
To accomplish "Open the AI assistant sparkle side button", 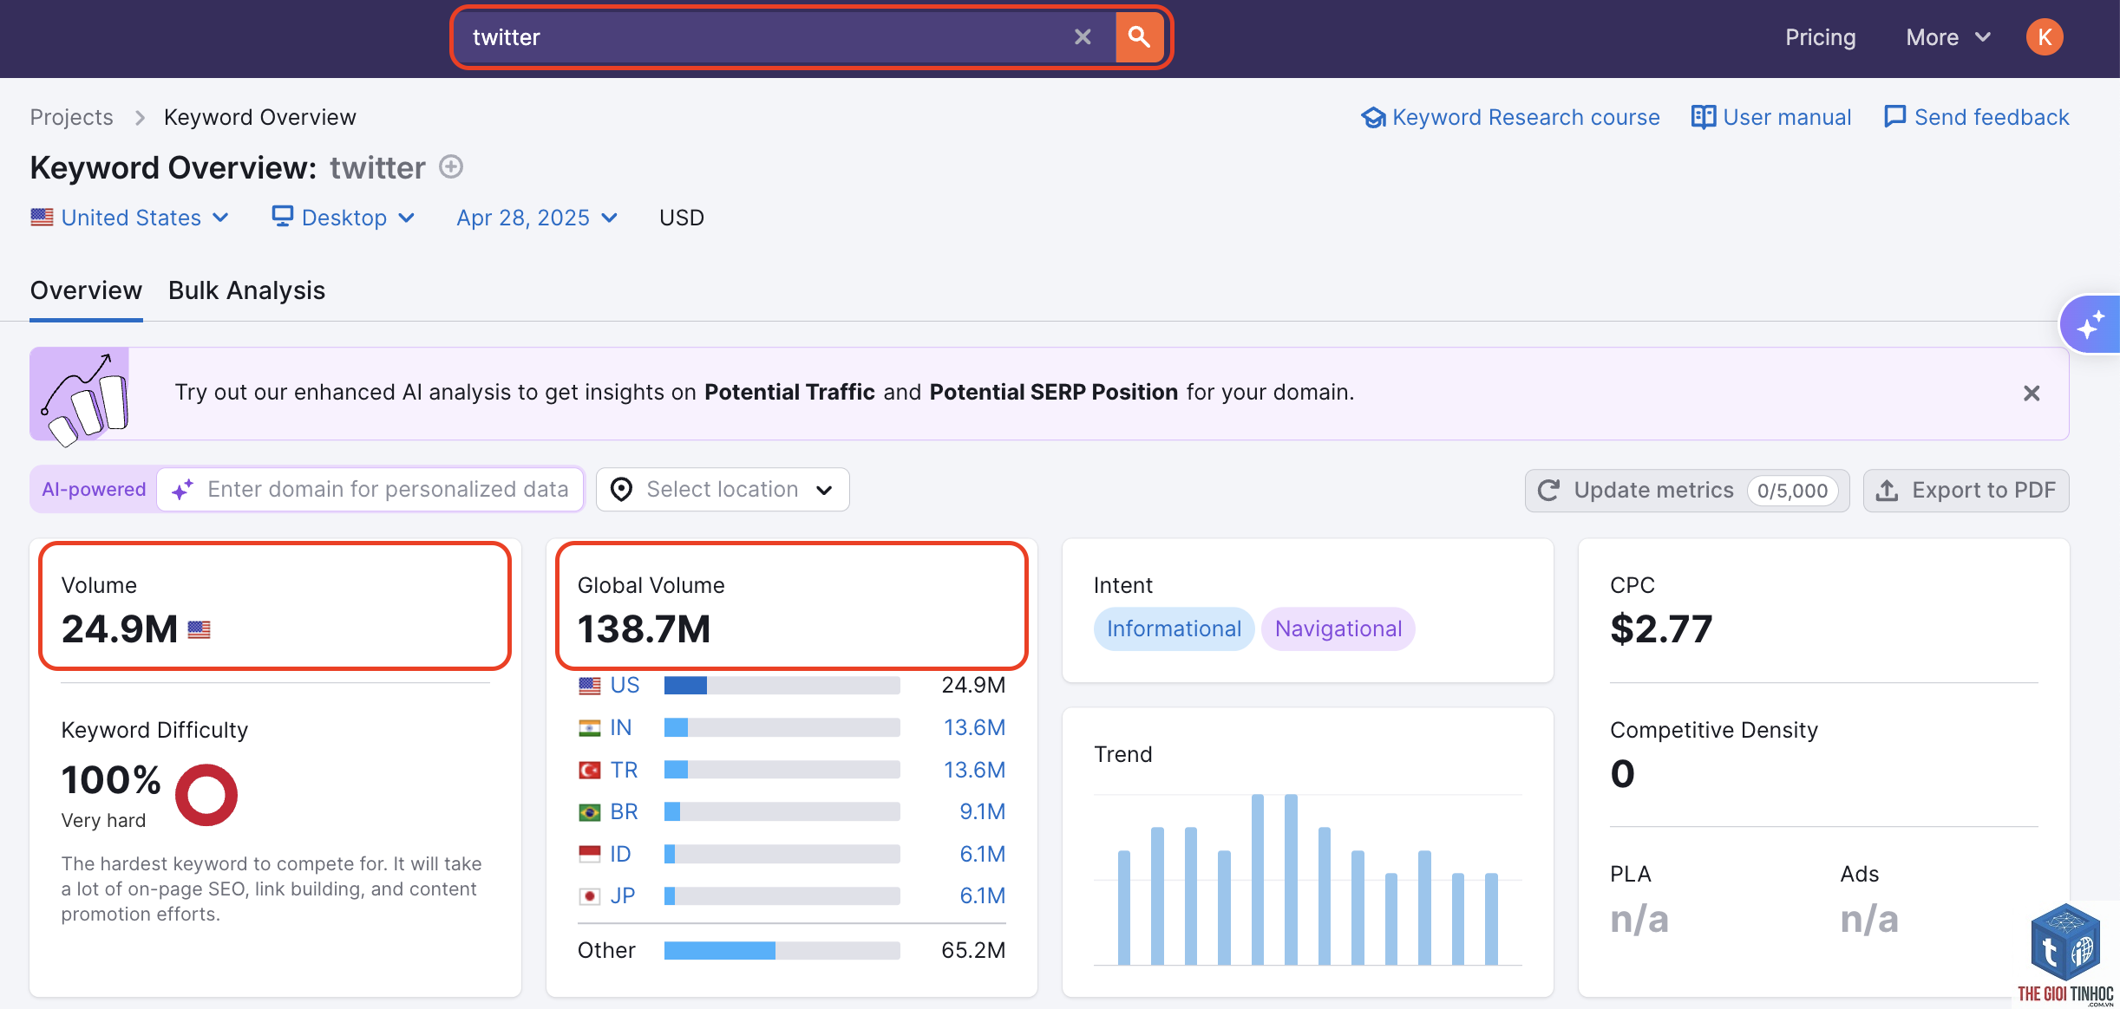I will (x=2092, y=325).
